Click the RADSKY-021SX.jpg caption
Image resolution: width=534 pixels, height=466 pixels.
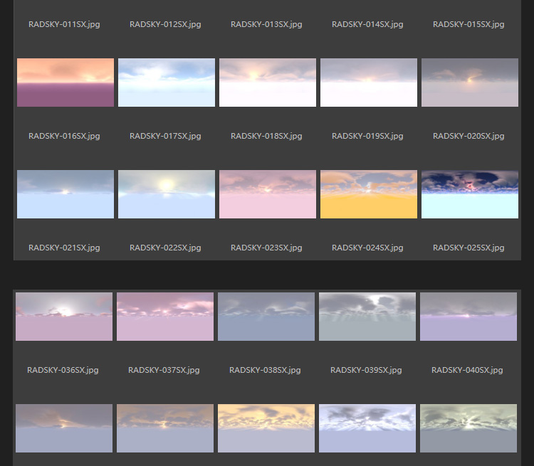click(64, 248)
